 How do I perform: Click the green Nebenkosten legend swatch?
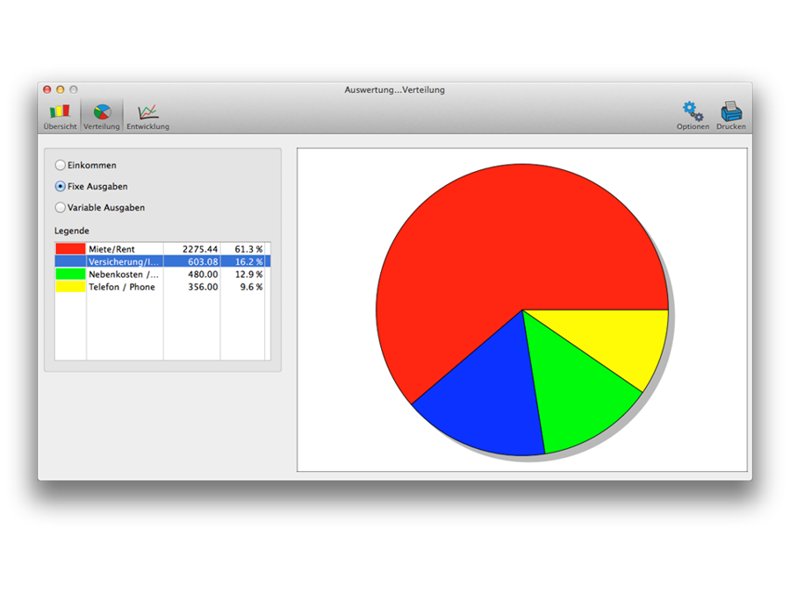coord(70,275)
